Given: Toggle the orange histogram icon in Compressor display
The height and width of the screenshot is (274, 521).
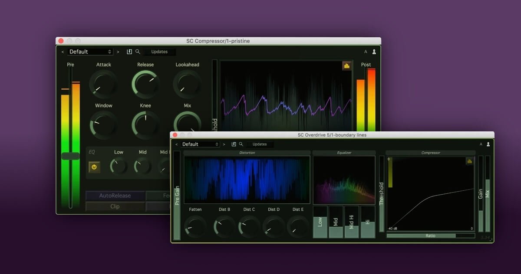Looking at the screenshot, I should (x=346, y=66).
